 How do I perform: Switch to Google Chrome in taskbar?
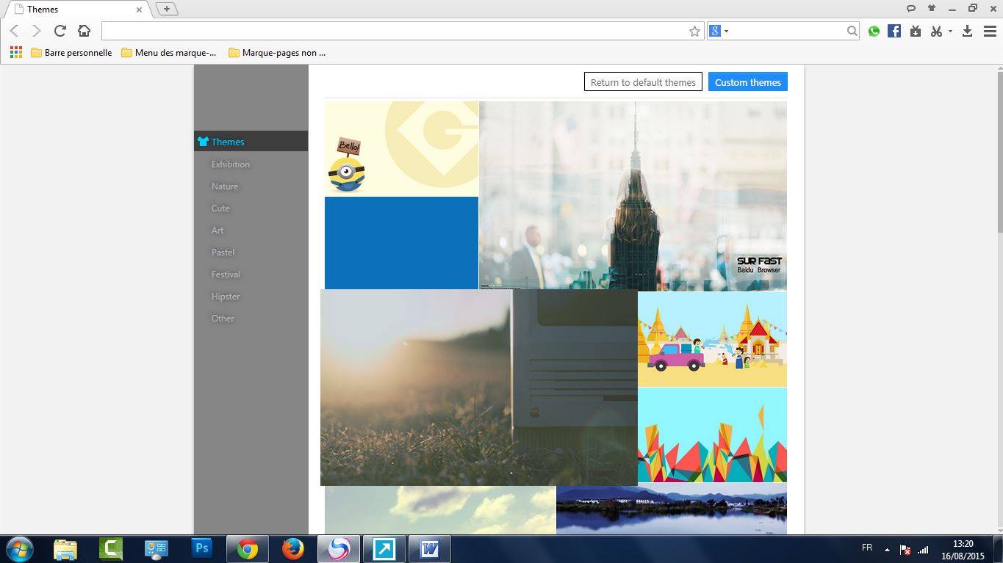click(x=248, y=549)
